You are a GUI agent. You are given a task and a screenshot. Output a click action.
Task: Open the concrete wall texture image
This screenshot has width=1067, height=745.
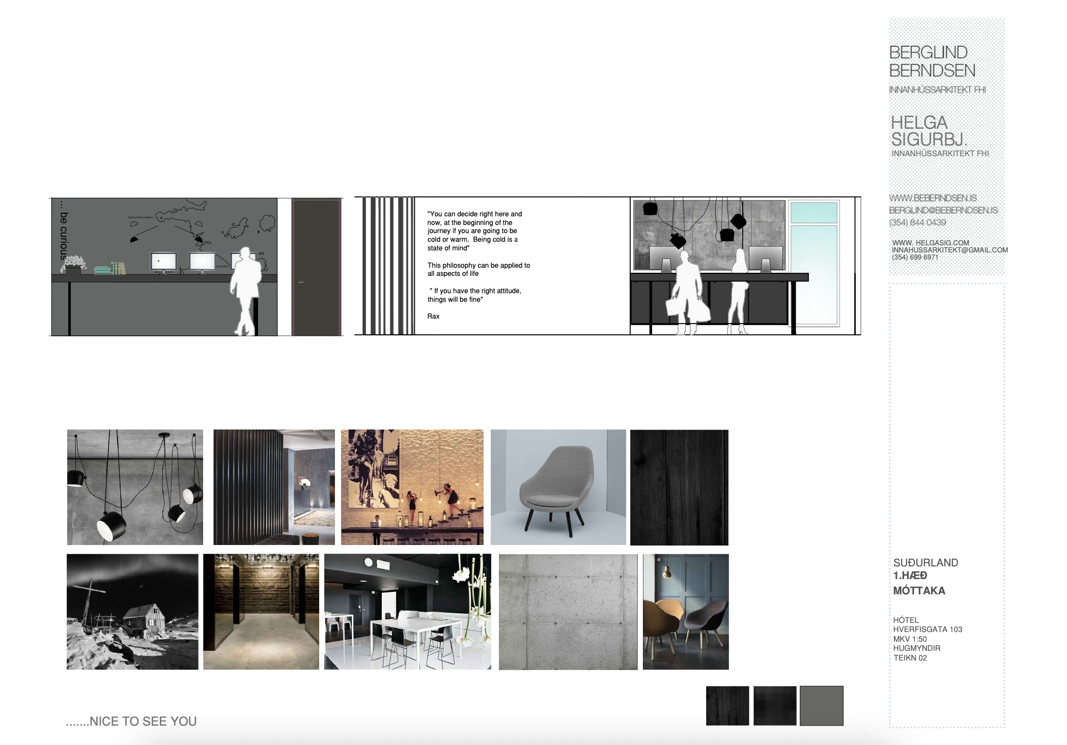[x=568, y=611]
